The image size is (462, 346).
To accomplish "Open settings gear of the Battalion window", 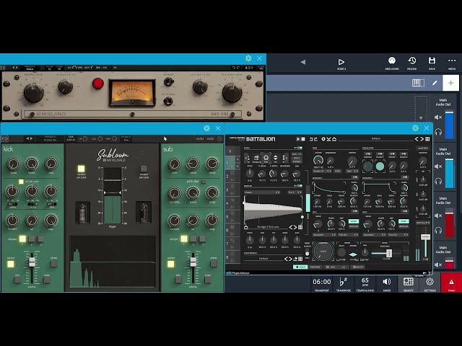I will click(x=415, y=128).
